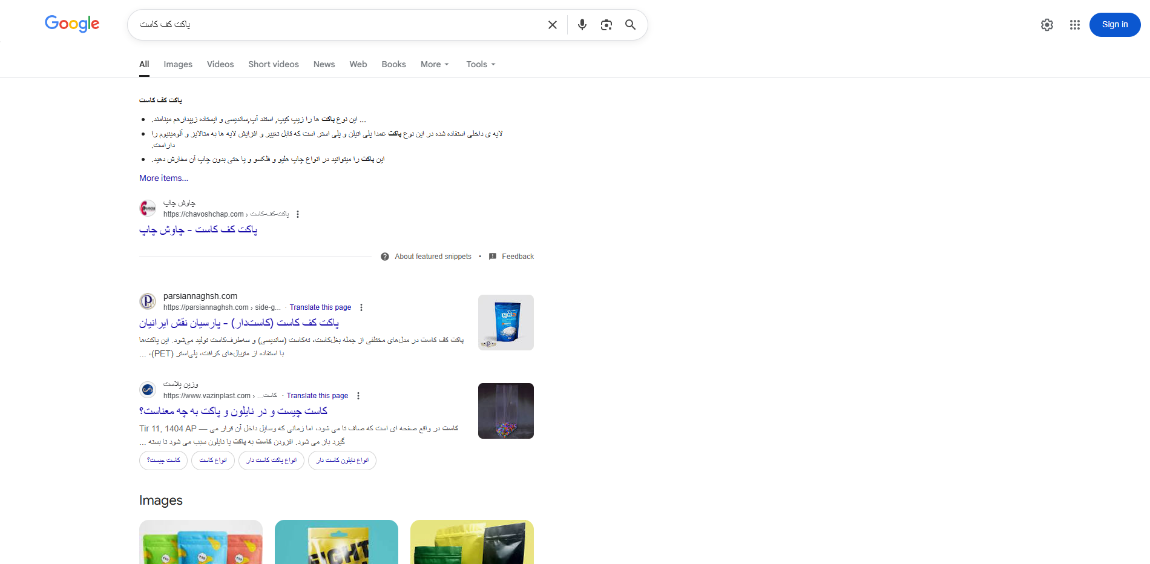The width and height of the screenshot is (1150, 564).
Task: Click the 'انواع کاست' sitelink chip
Action: (213, 461)
